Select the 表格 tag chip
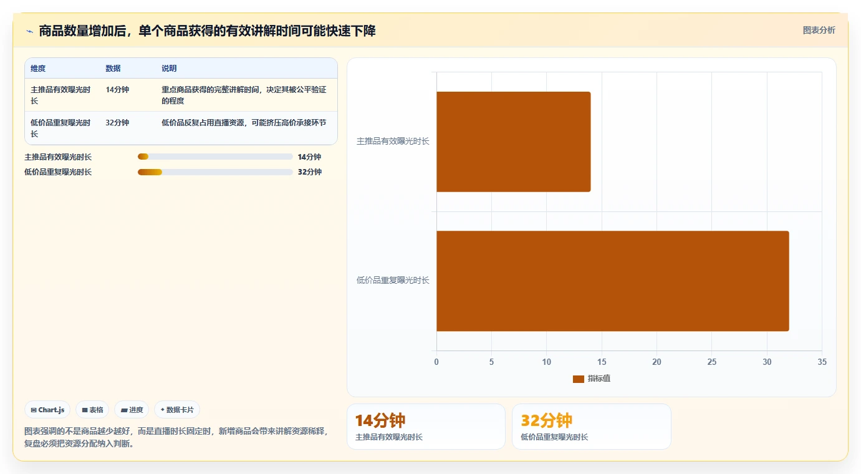The width and height of the screenshot is (861, 474). coord(92,410)
